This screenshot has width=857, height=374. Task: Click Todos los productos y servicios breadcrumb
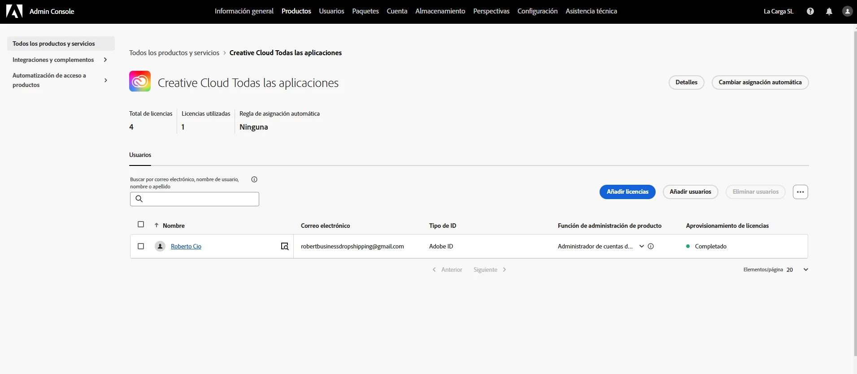(174, 53)
